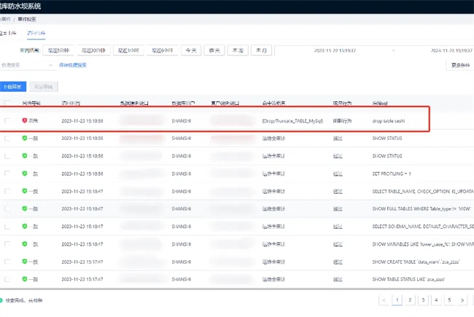
Task: Click the drop table ceshi SQL text
Action: pos(389,121)
